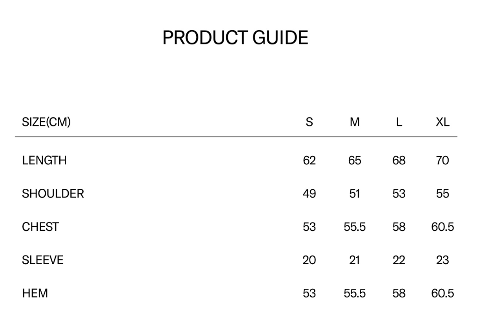Click sleeve value 20 for size S
Image resolution: width=481 pixels, height=323 pixels.
pos(309,260)
